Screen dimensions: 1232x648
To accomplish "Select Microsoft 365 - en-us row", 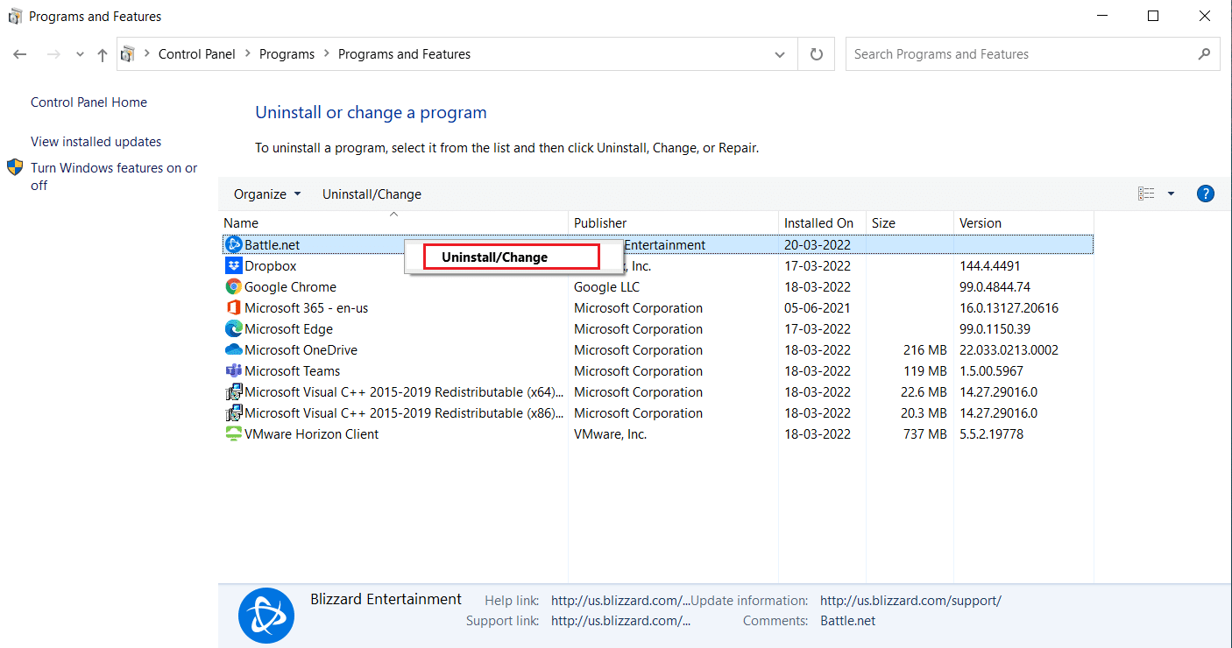I will click(656, 308).
